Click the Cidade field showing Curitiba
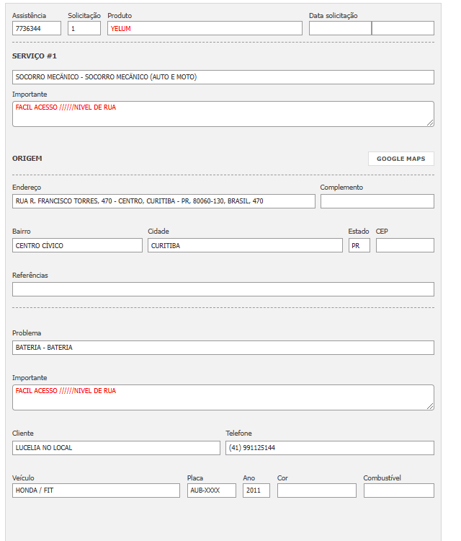 (x=245, y=245)
